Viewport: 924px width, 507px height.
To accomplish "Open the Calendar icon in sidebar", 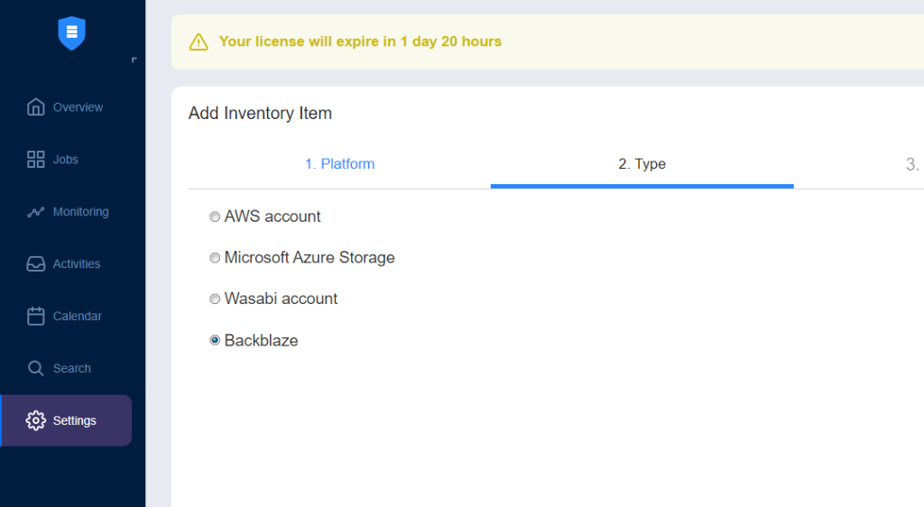I will click(x=35, y=317).
